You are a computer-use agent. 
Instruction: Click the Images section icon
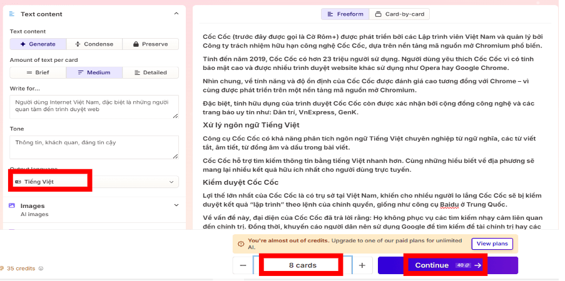click(13, 205)
